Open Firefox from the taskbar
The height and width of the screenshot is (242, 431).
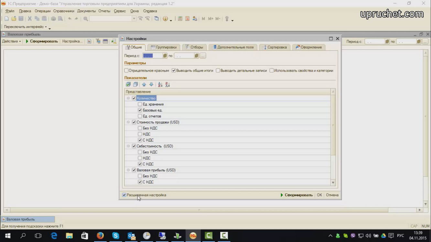tap(100, 236)
